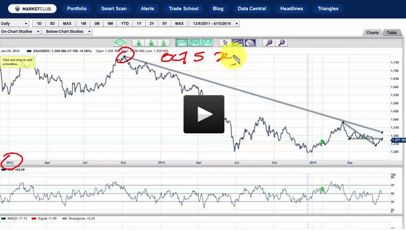
Task: Play the video overlay
Action: click(204, 114)
